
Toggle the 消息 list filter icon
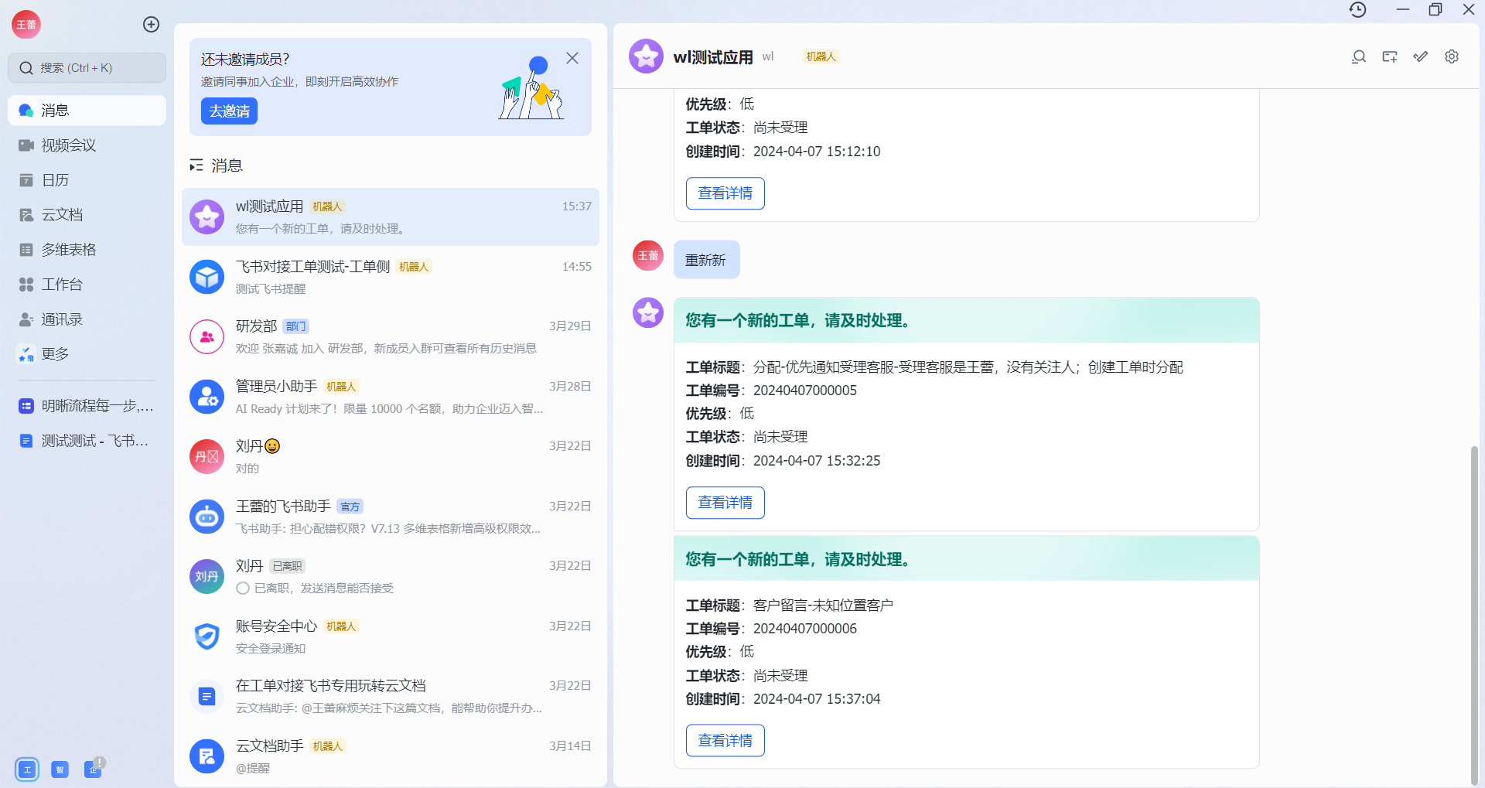196,165
